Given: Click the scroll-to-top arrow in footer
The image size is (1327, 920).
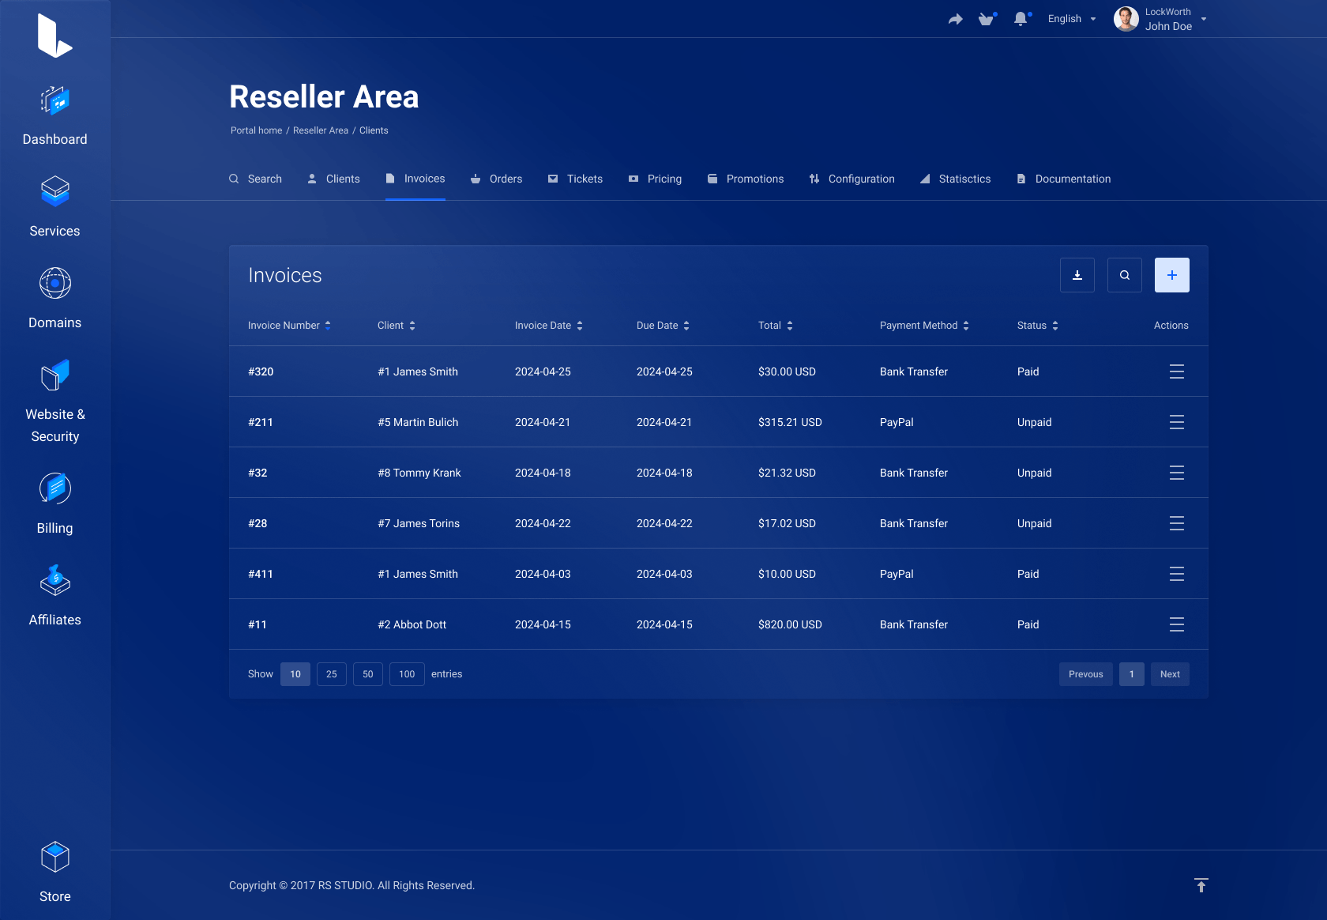Looking at the screenshot, I should pos(1201,885).
